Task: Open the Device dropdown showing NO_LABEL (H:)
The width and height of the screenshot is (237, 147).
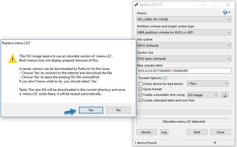Action: 184,19
